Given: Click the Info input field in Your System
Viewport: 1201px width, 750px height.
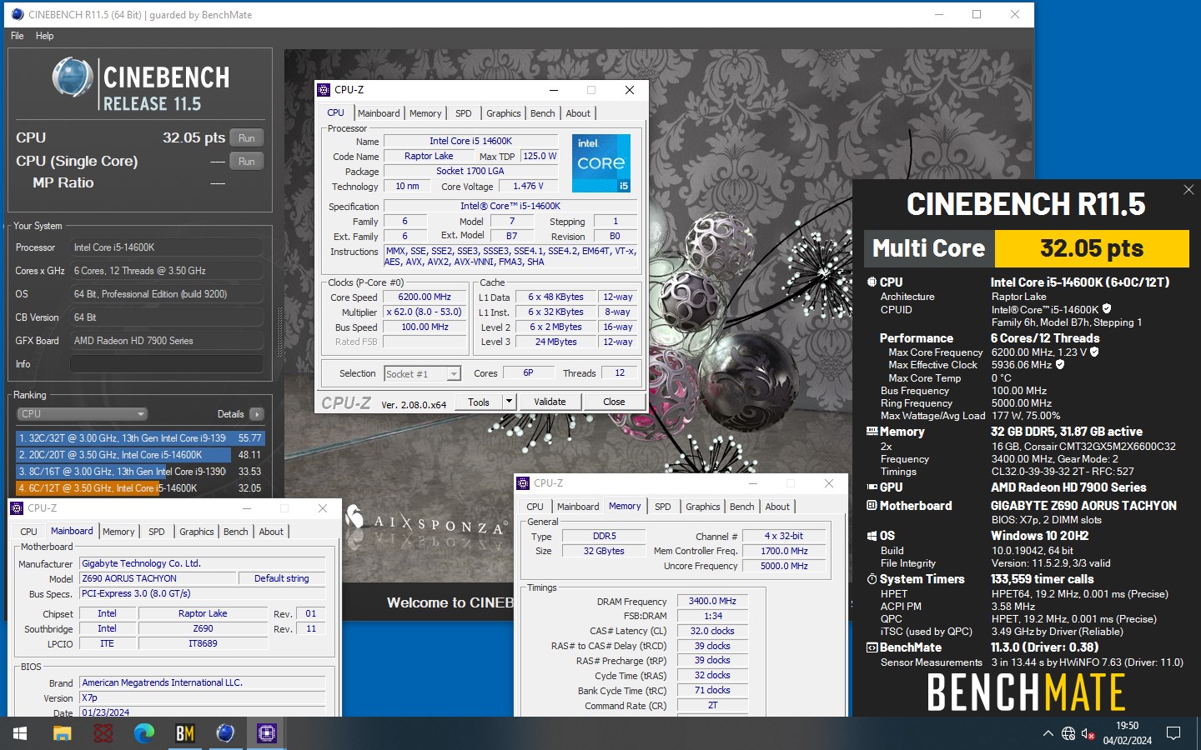Looking at the screenshot, I should (167, 364).
